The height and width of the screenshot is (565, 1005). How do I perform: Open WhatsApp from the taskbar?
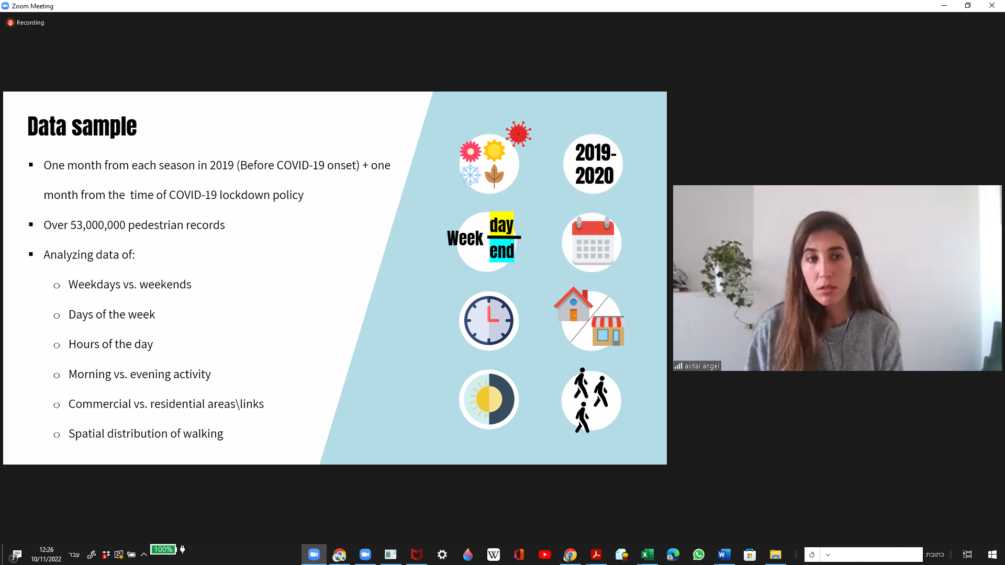(x=698, y=555)
